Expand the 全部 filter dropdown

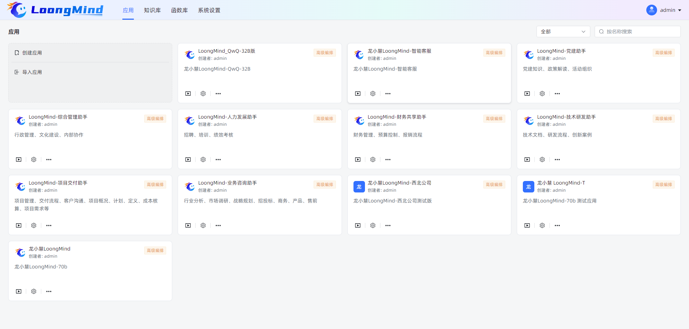[563, 32]
